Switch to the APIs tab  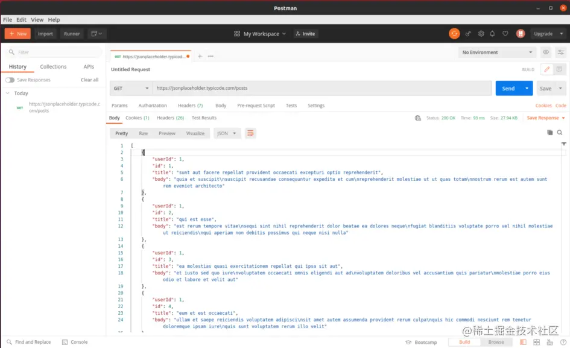pyautogui.click(x=88, y=66)
